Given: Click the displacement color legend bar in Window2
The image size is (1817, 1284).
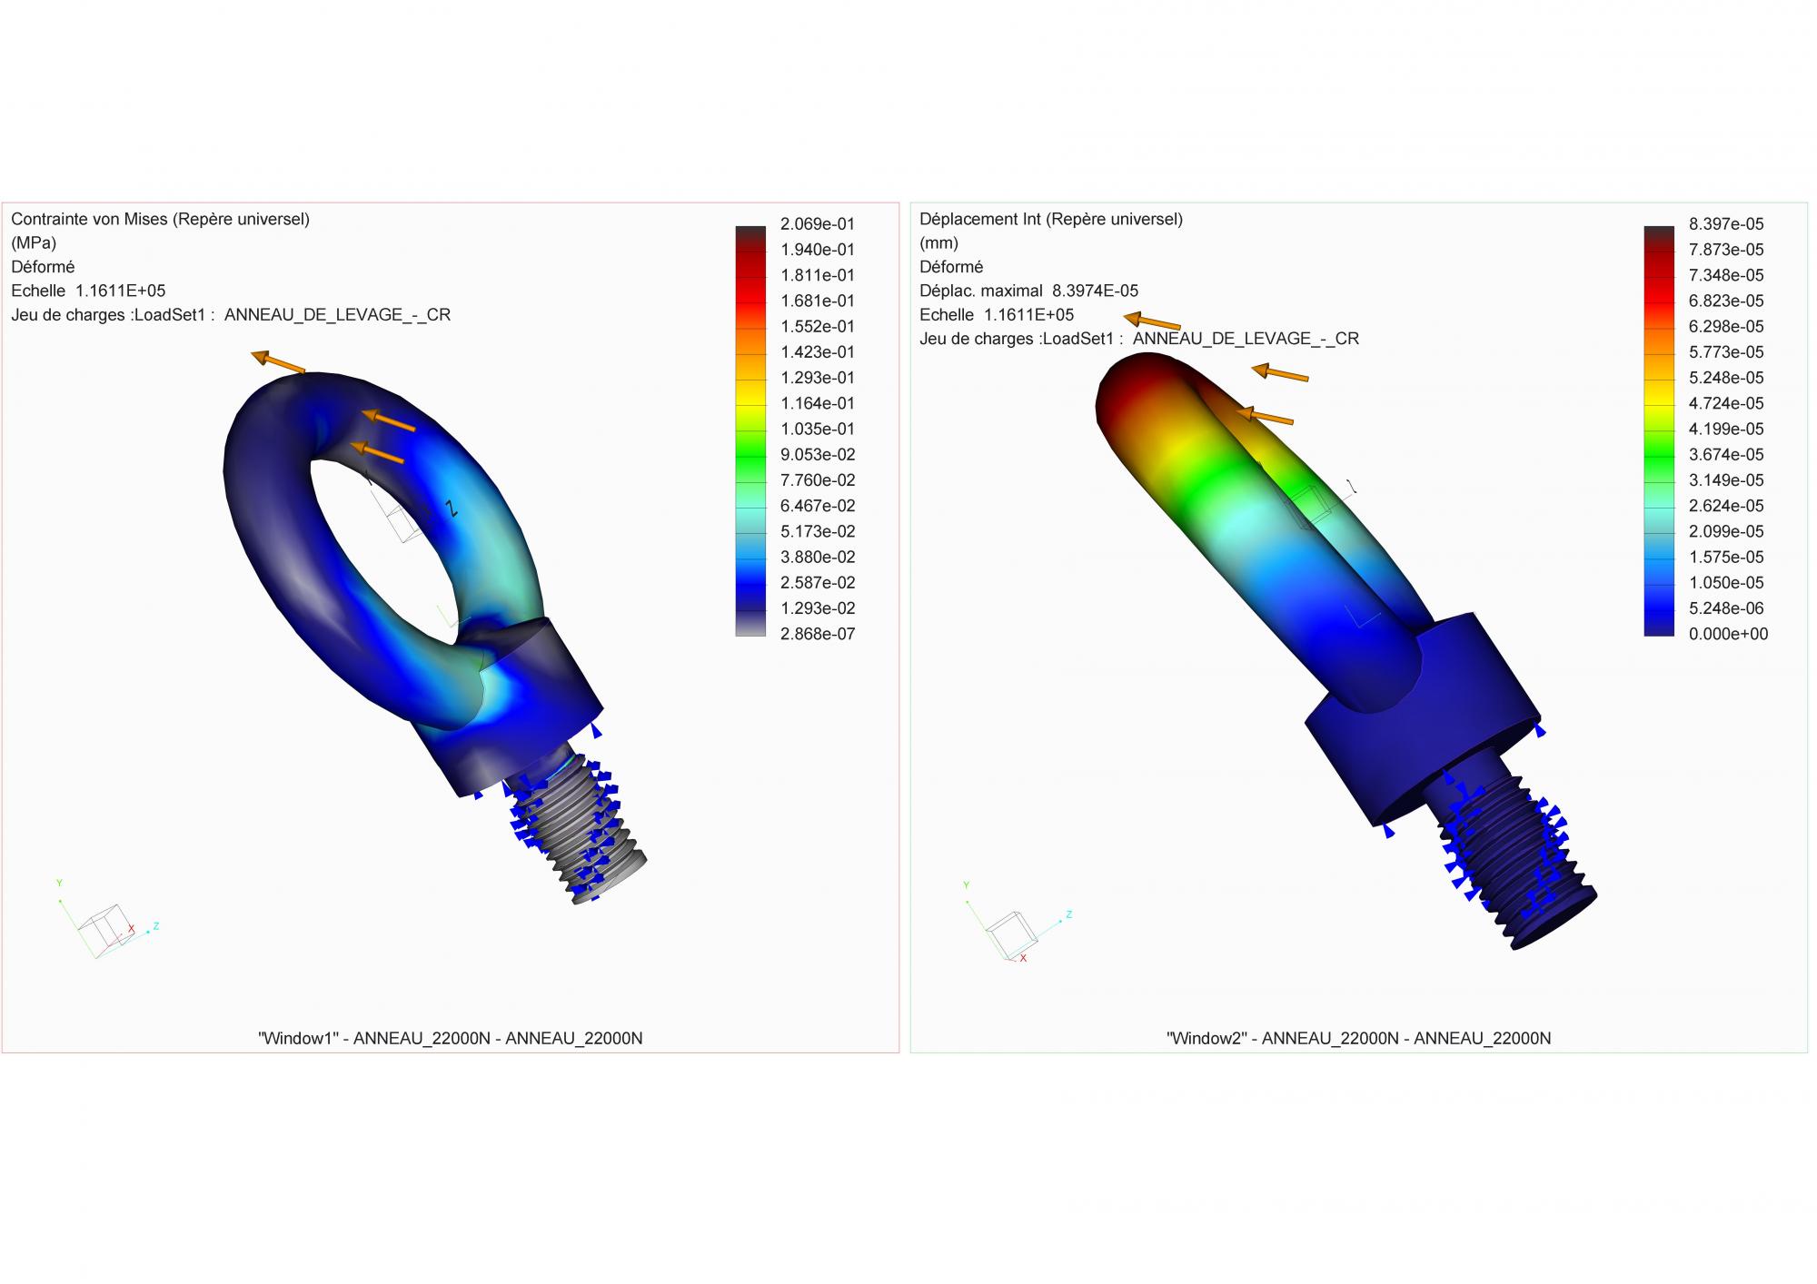Looking at the screenshot, I should click(1659, 430).
